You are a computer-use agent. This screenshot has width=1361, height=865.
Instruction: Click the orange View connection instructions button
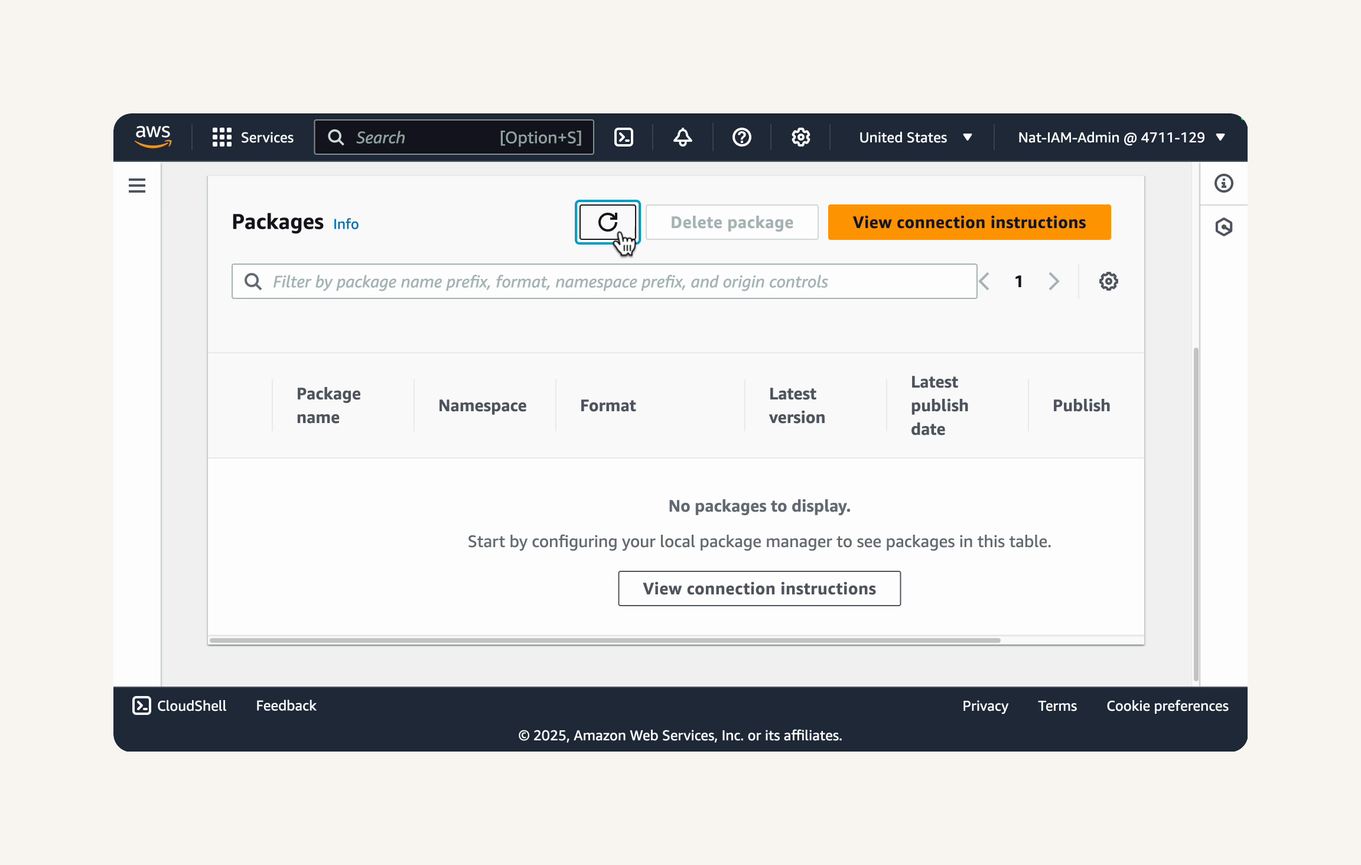(x=969, y=222)
